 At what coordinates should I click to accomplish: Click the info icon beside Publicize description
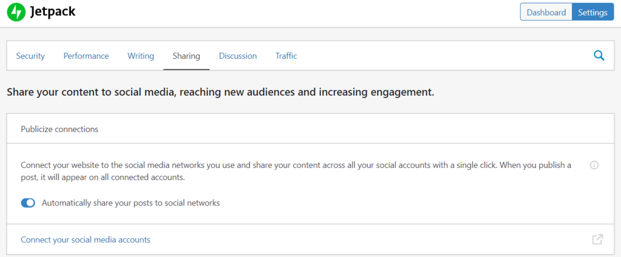(x=594, y=165)
